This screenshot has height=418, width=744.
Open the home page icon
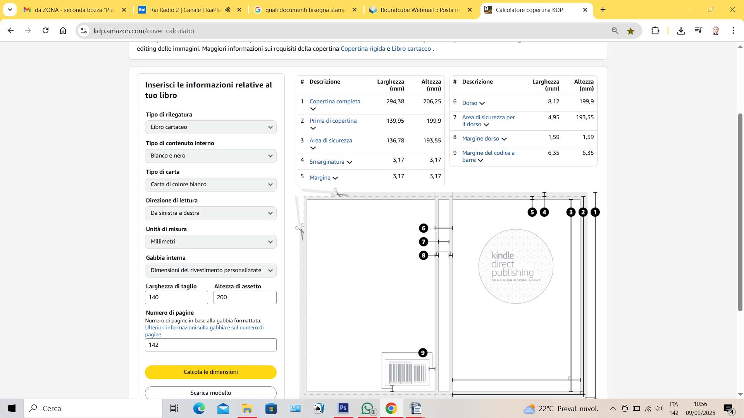point(63,31)
